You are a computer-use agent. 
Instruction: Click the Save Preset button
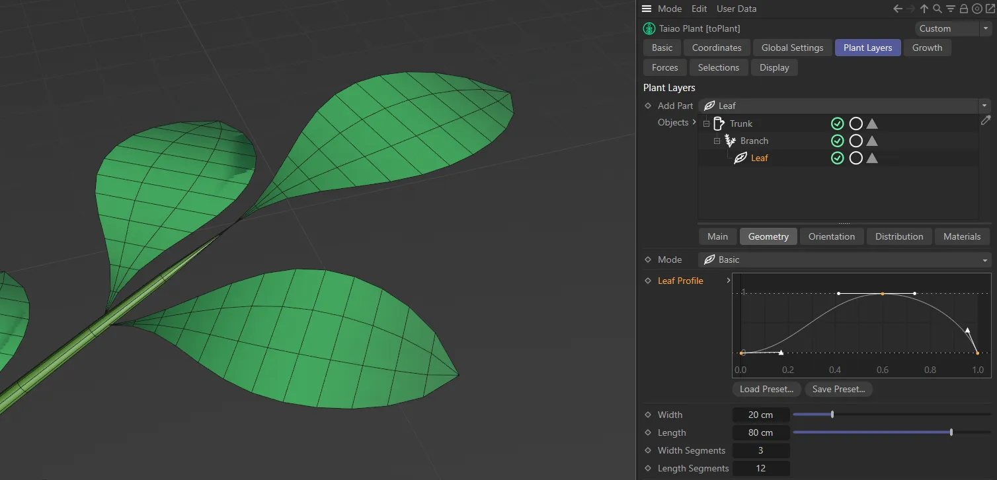pos(838,389)
